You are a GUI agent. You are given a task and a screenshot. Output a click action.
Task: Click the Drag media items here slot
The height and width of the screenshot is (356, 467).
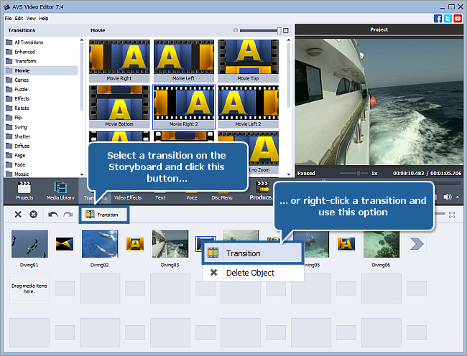(29, 289)
